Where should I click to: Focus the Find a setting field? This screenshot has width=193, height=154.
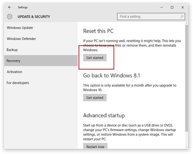[151, 17]
